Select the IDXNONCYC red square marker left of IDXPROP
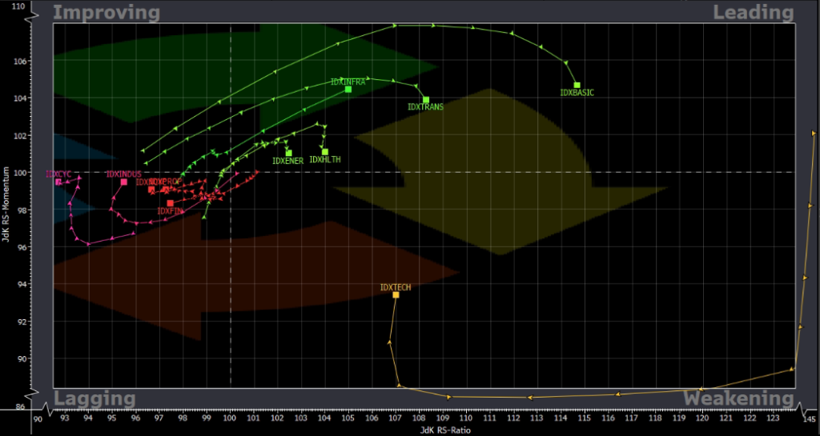 pos(151,189)
